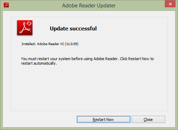This screenshot has width=178, height=130.
Task: Click the Adobe Reader Updater title text
Action: tap(89, 6)
